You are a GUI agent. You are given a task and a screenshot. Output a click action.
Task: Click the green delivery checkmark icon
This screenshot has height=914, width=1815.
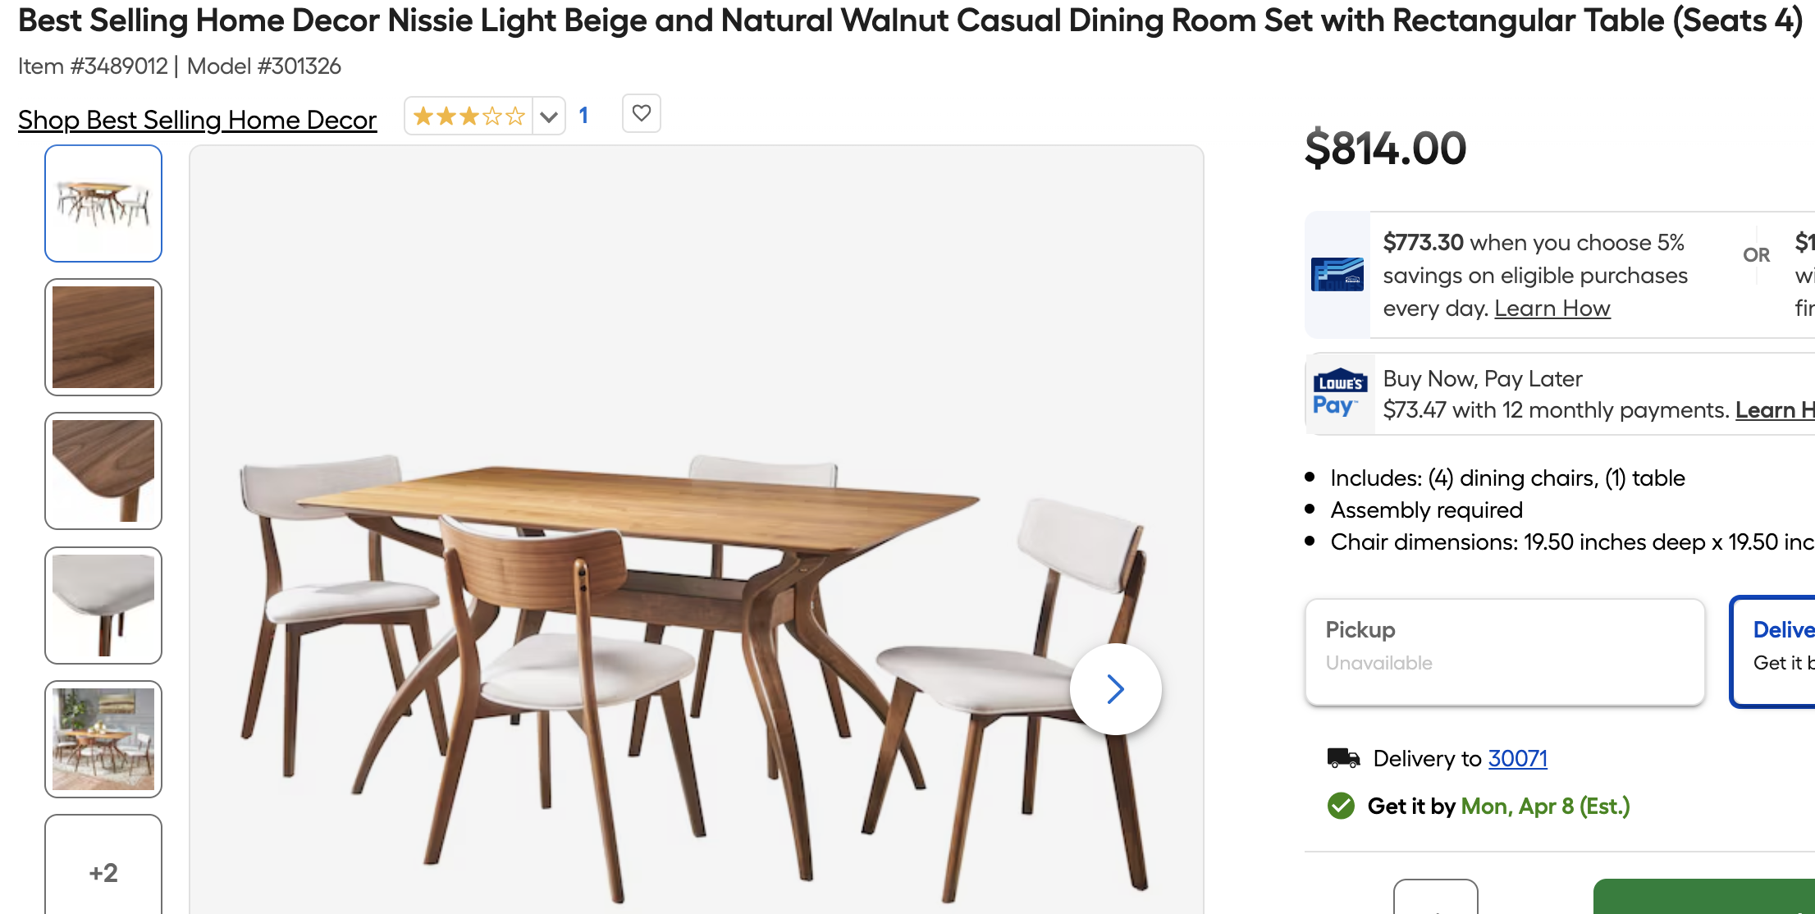pos(1341,806)
